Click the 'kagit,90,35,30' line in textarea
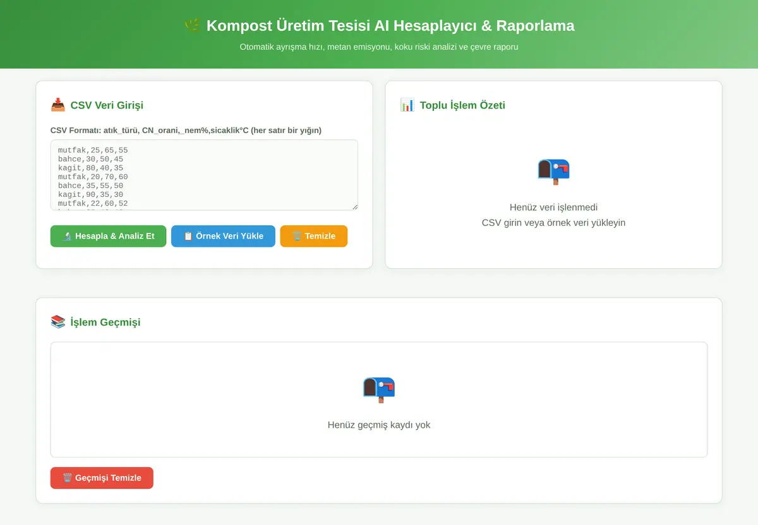The width and height of the screenshot is (758, 525). coord(90,195)
